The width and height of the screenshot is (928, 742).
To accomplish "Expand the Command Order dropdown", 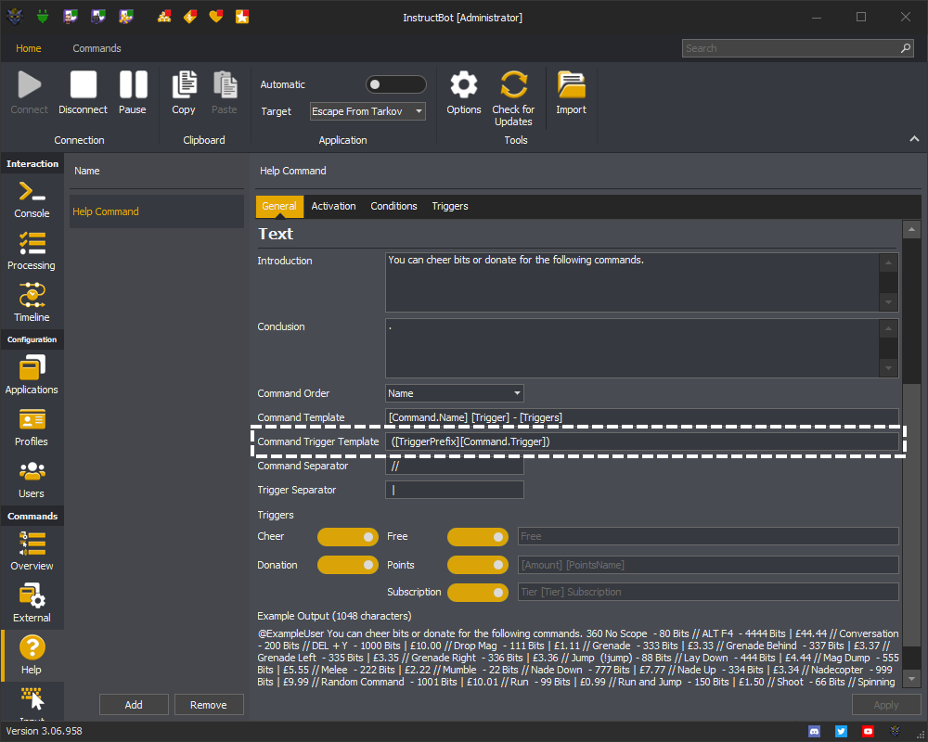I will [454, 393].
